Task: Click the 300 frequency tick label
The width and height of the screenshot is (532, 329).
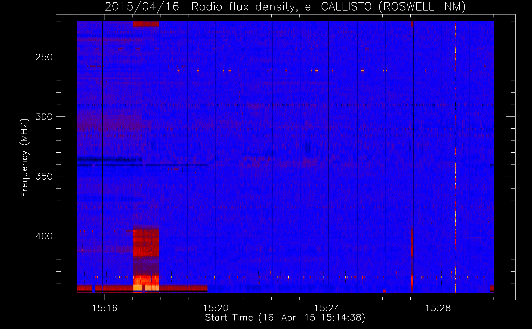Action: coord(44,117)
